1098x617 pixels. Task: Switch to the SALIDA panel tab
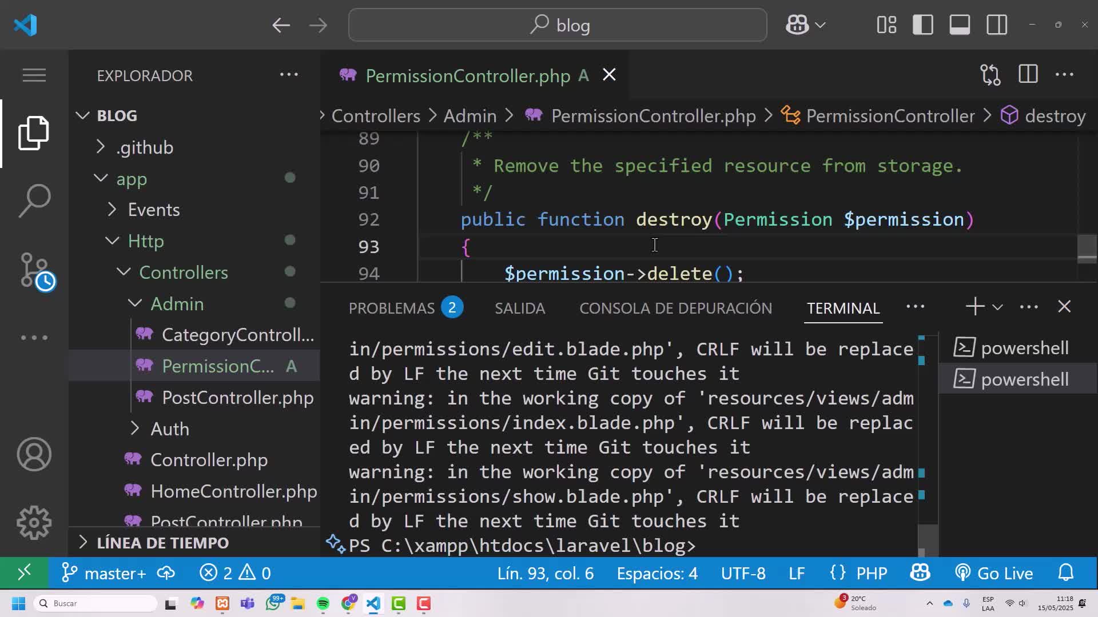pos(520,308)
